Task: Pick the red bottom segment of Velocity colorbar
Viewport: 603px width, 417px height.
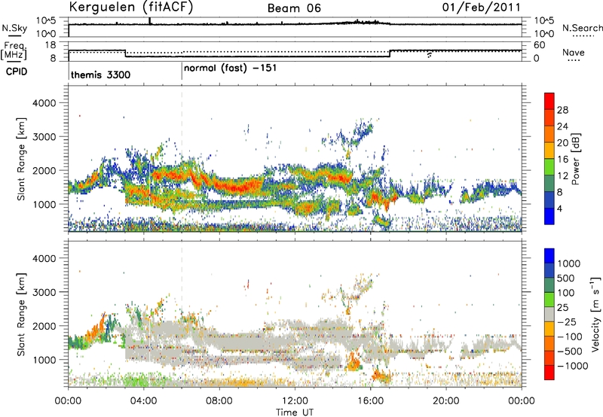Action: click(549, 373)
